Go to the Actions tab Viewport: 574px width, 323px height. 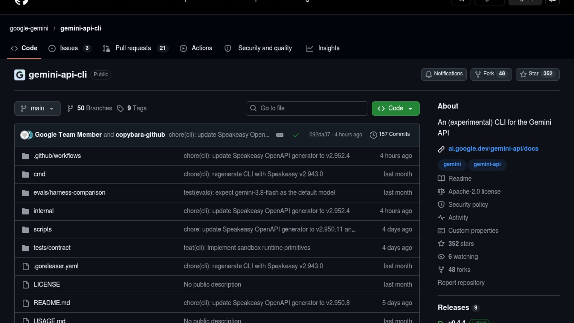(x=196, y=48)
